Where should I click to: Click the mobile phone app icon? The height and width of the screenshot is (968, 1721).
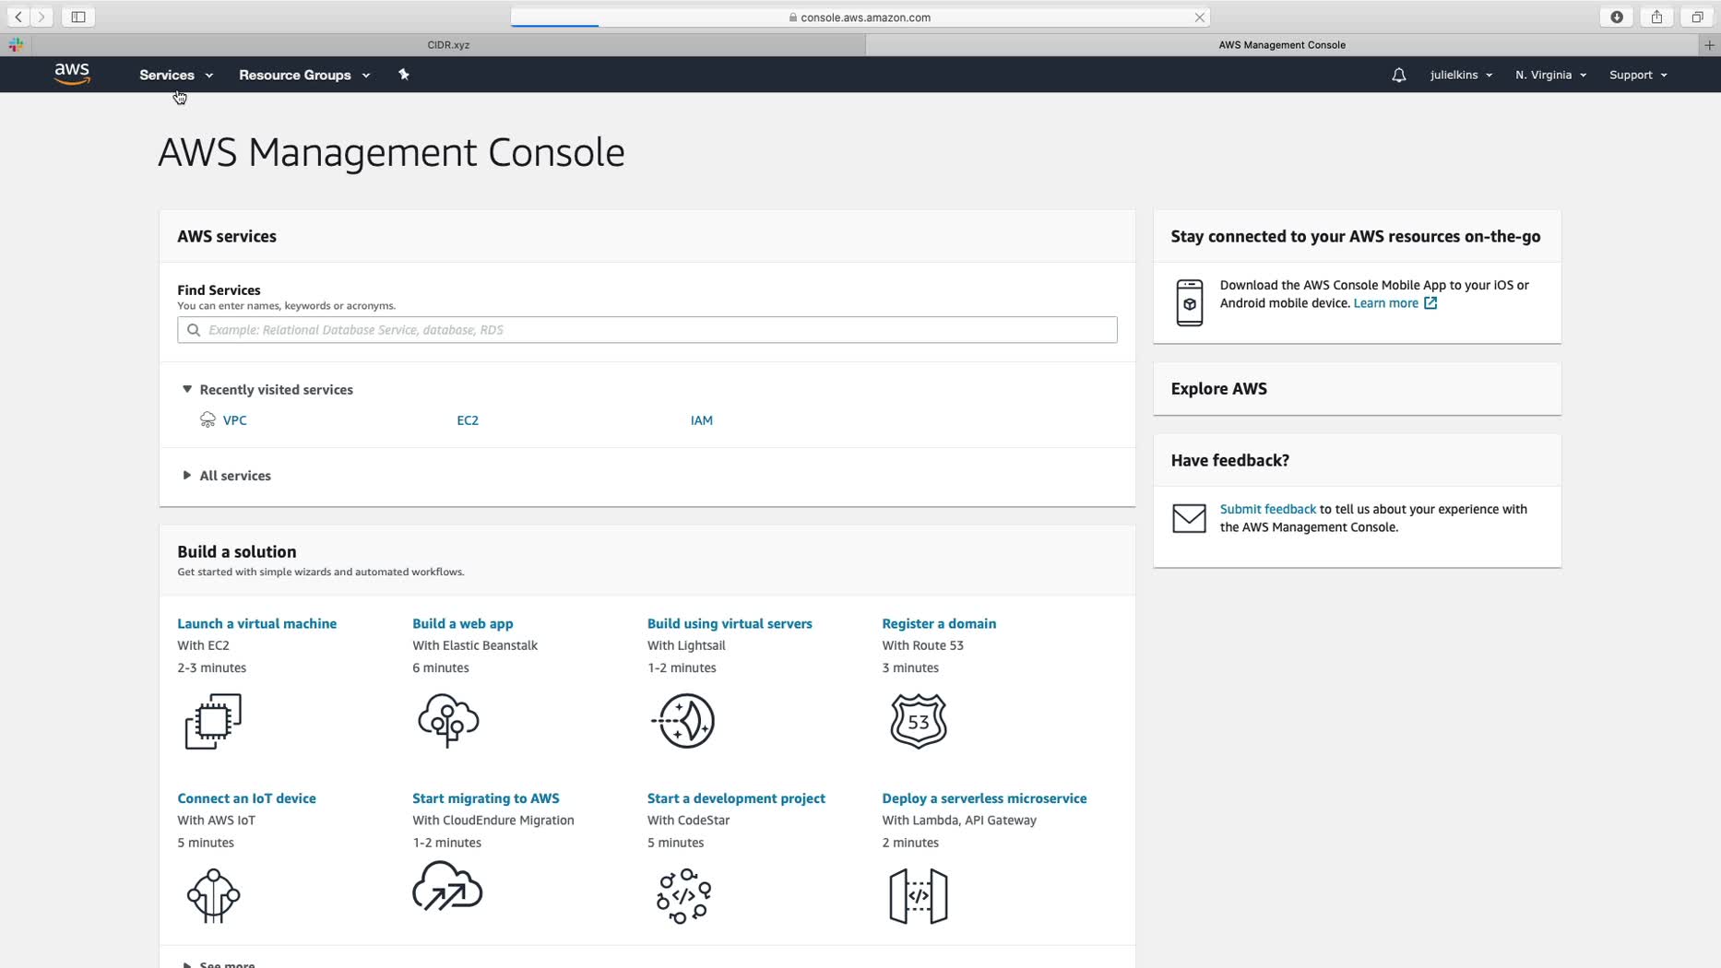pyautogui.click(x=1190, y=302)
